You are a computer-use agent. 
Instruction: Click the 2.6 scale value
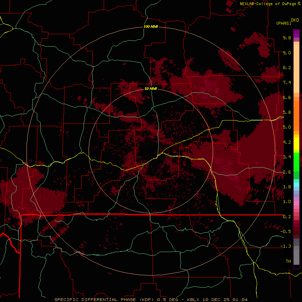click(x=287, y=172)
